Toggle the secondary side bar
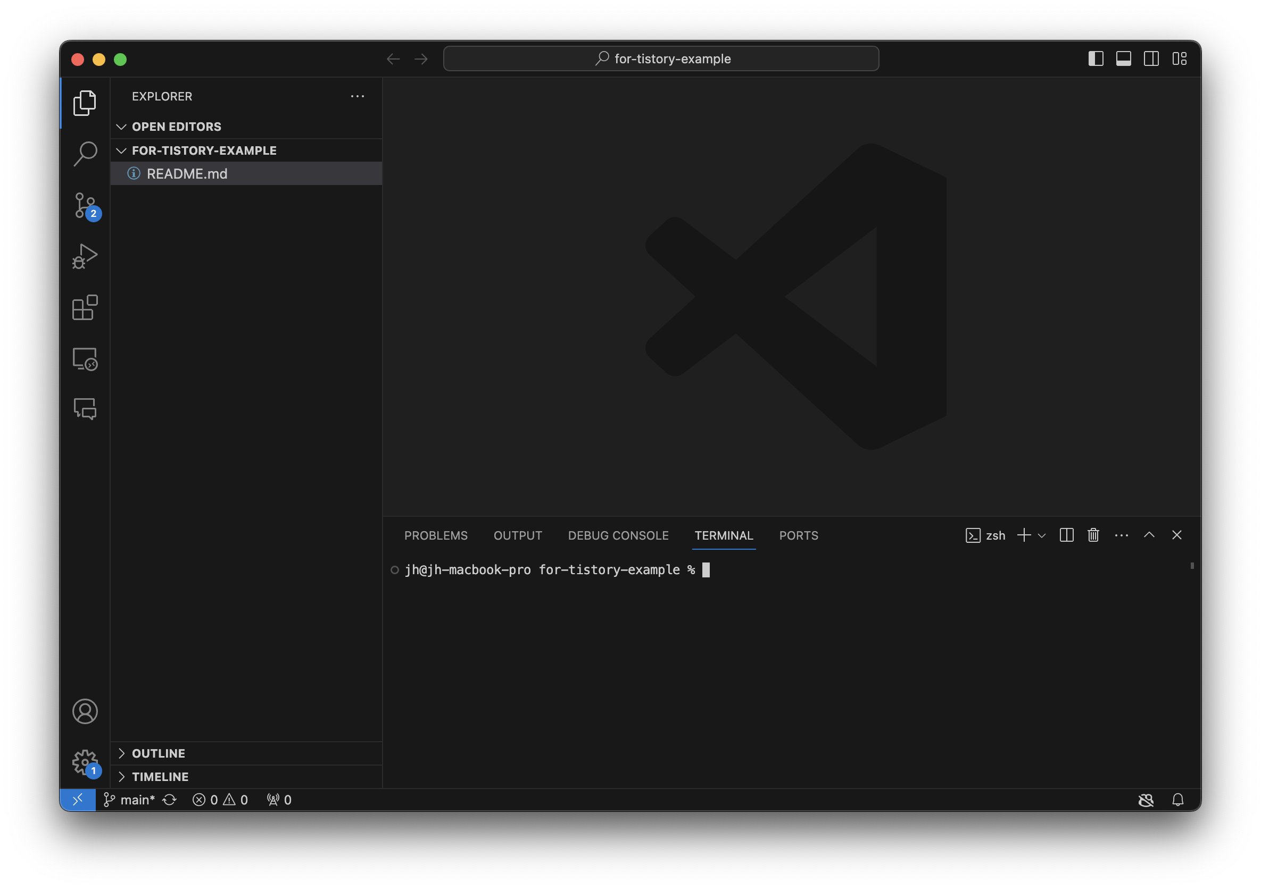The width and height of the screenshot is (1261, 890). click(1151, 58)
